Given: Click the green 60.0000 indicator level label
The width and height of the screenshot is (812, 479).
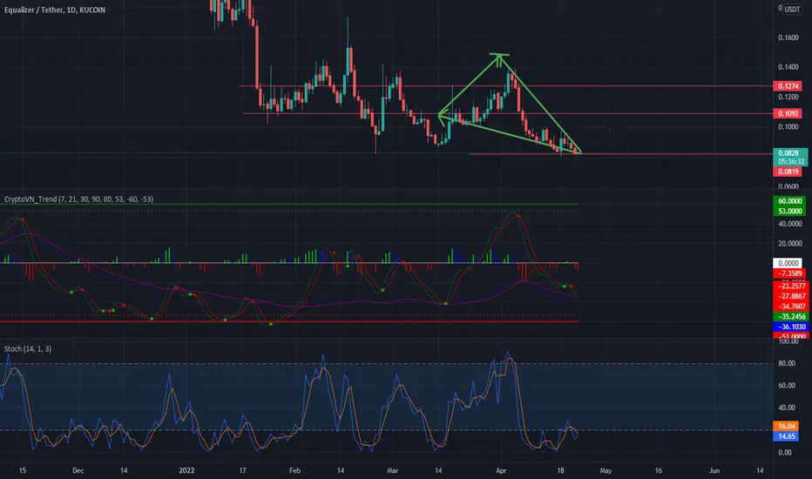Looking at the screenshot, I should click(789, 201).
